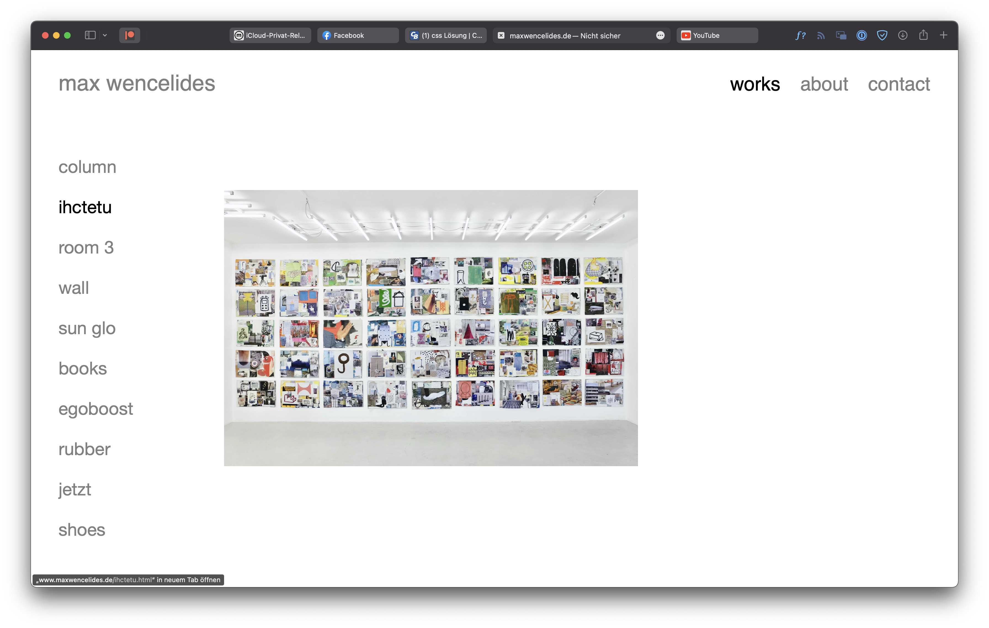Open the shield privacy extension
989x628 pixels.
882,35
